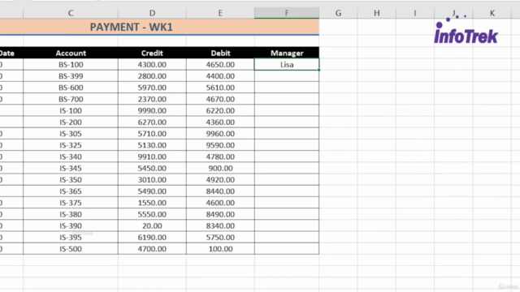
Task: Select account cell IS-395
Action: tap(71, 238)
